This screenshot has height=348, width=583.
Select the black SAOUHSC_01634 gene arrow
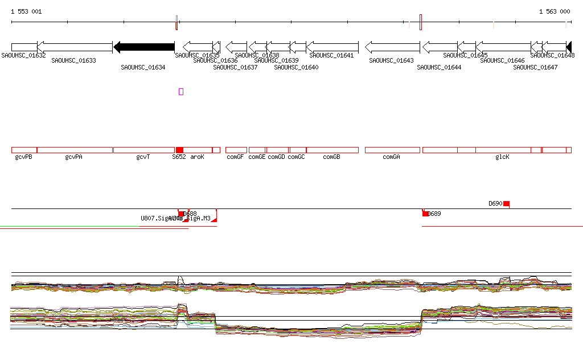144,47
